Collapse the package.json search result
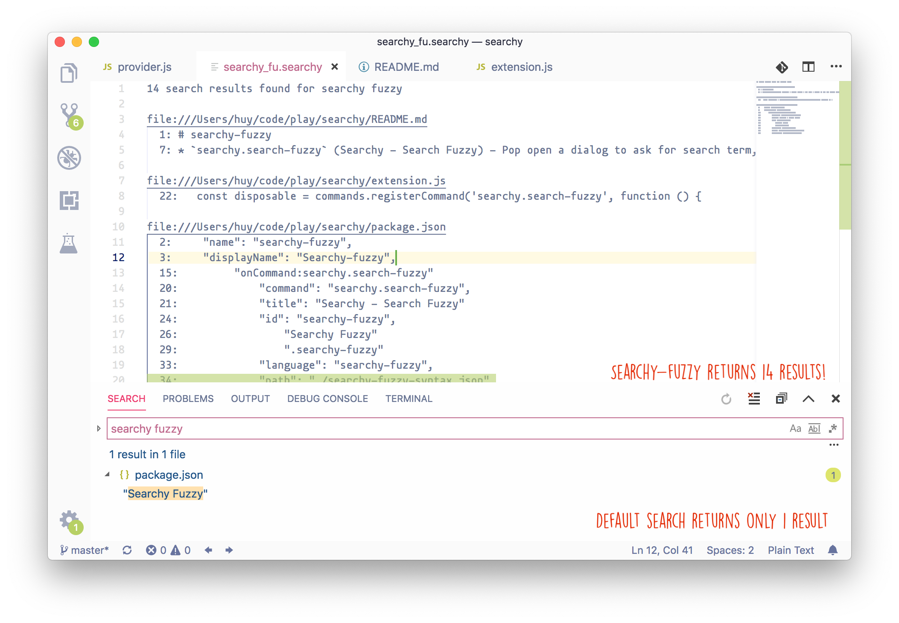The image size is (899, 623). pyautogui.click(x=108, y=475)
